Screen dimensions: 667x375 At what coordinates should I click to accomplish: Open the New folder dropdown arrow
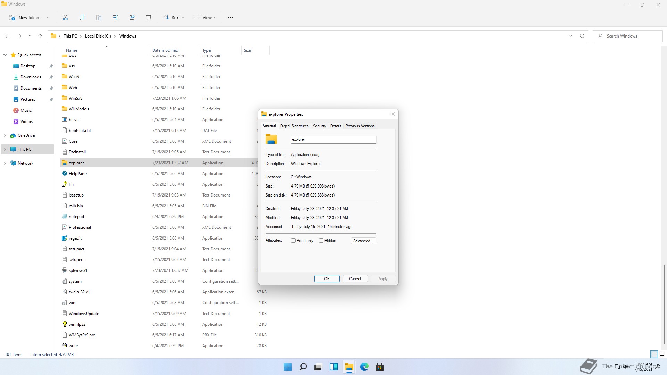[48, 18]
